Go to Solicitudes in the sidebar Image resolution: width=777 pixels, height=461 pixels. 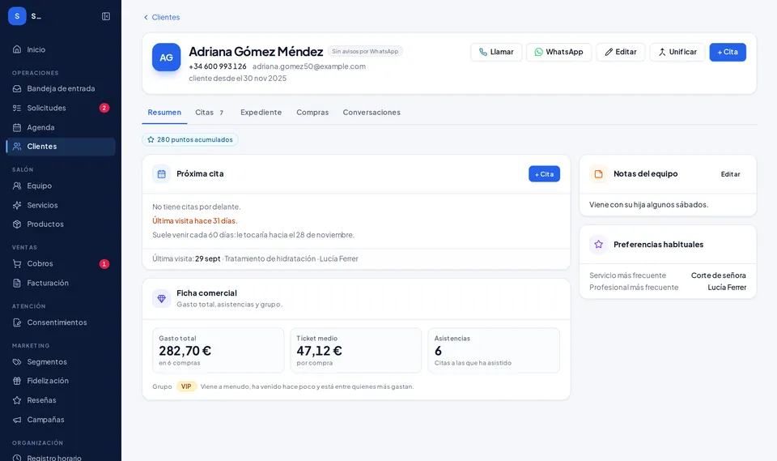[x=61, y=108]
